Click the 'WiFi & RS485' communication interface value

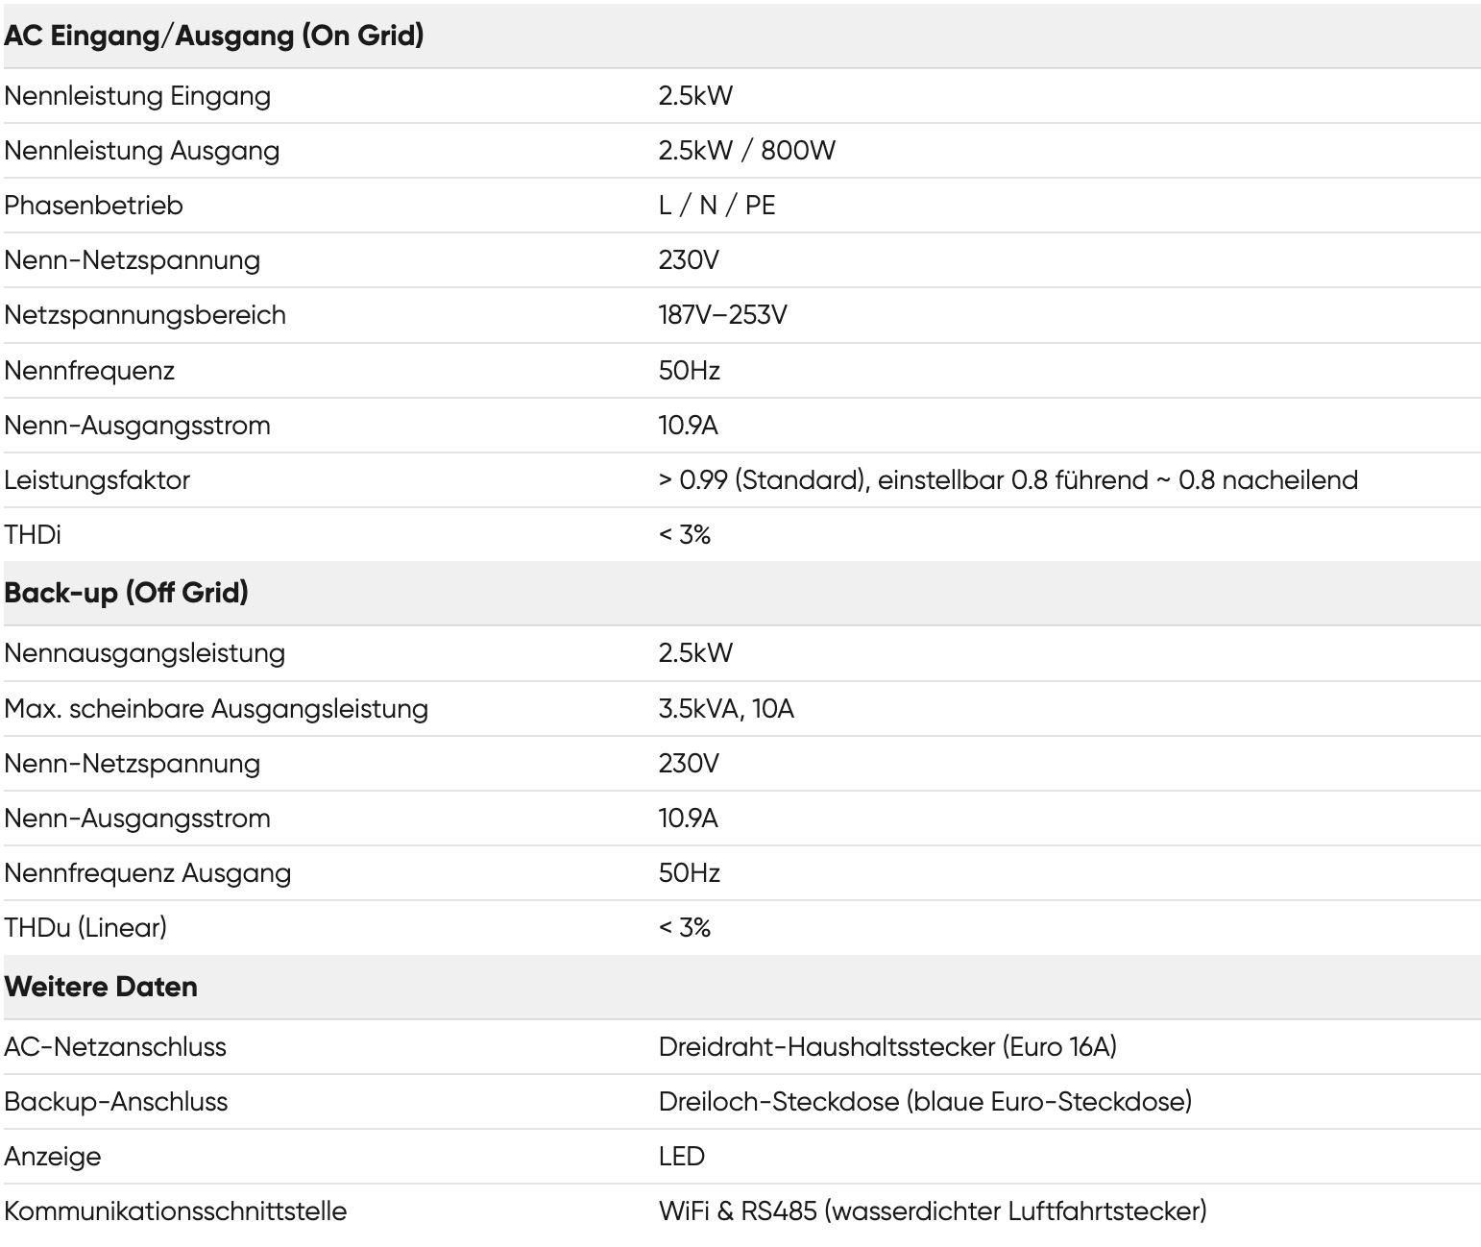(x=932, y=1211)
